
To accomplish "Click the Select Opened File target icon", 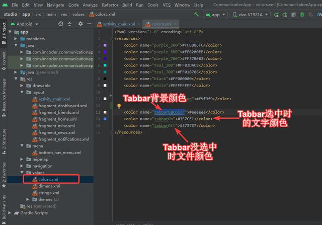I will pyautogui.click(x=60, y=24).
